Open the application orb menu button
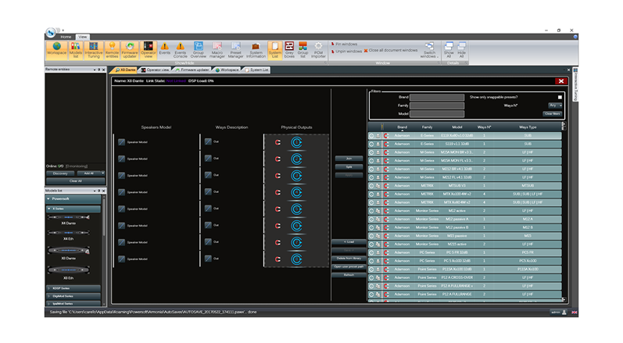Image resolution: width=623 pixels, height=343 pixels. tap(51, 33)
